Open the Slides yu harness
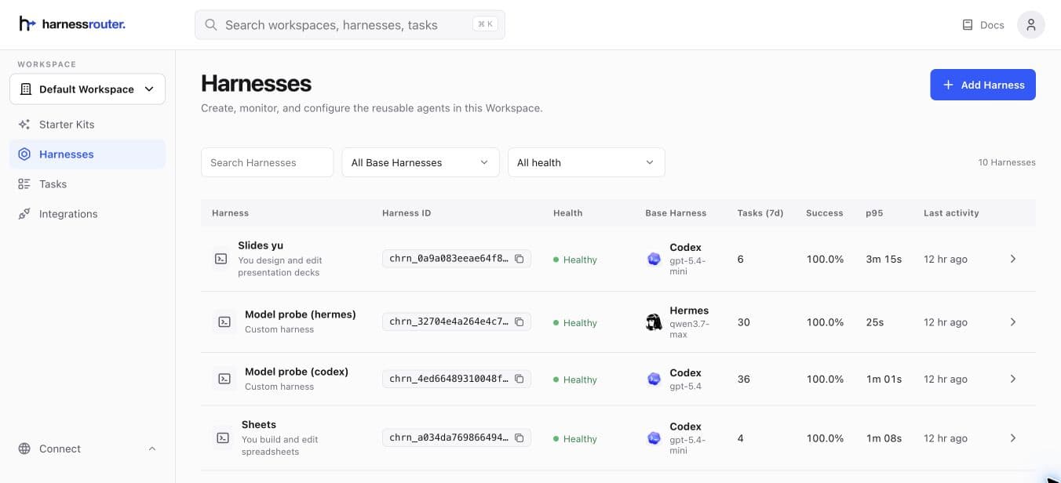Screen dimensions: 1061x483 (x=261, y=245)
